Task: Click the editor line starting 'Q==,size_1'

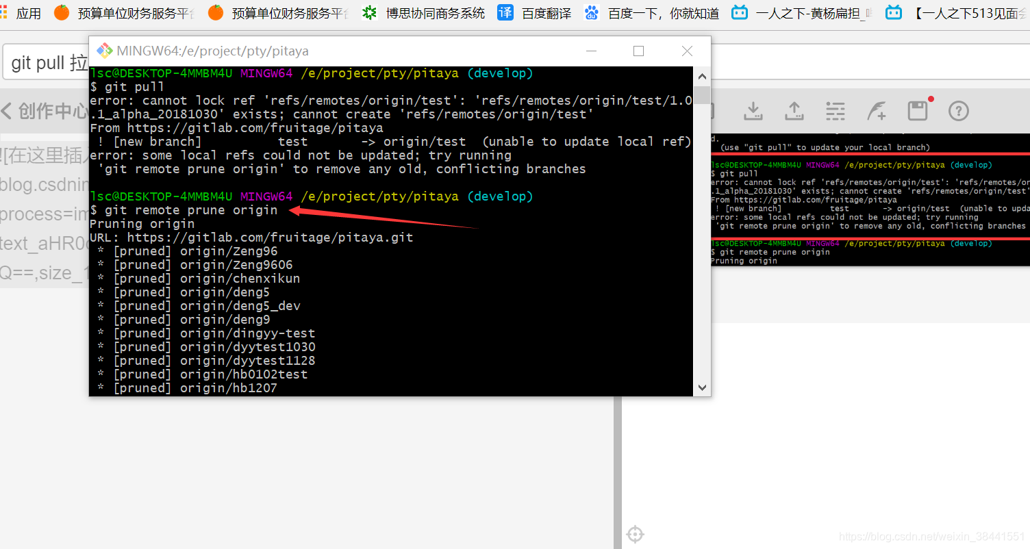Action: pyautogui.click(x=45, y=273)
